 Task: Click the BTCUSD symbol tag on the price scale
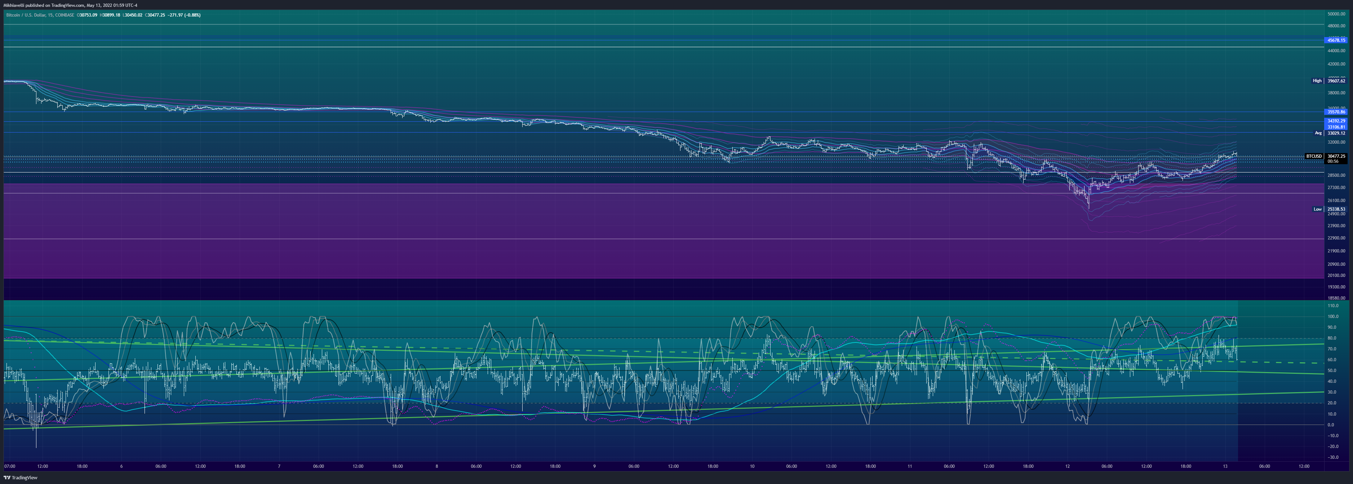[1314, 156]
